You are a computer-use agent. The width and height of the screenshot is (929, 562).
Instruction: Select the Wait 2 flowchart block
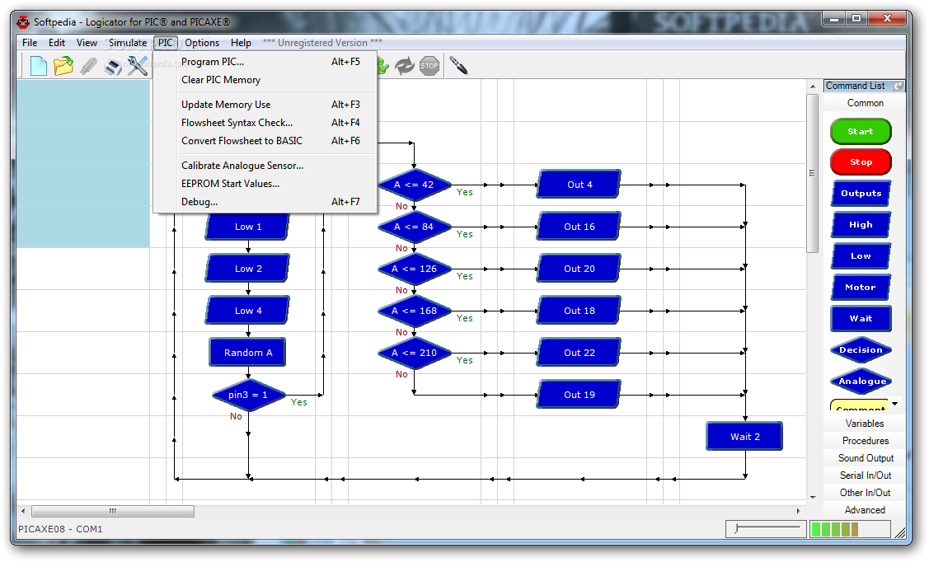pos(744,437)
